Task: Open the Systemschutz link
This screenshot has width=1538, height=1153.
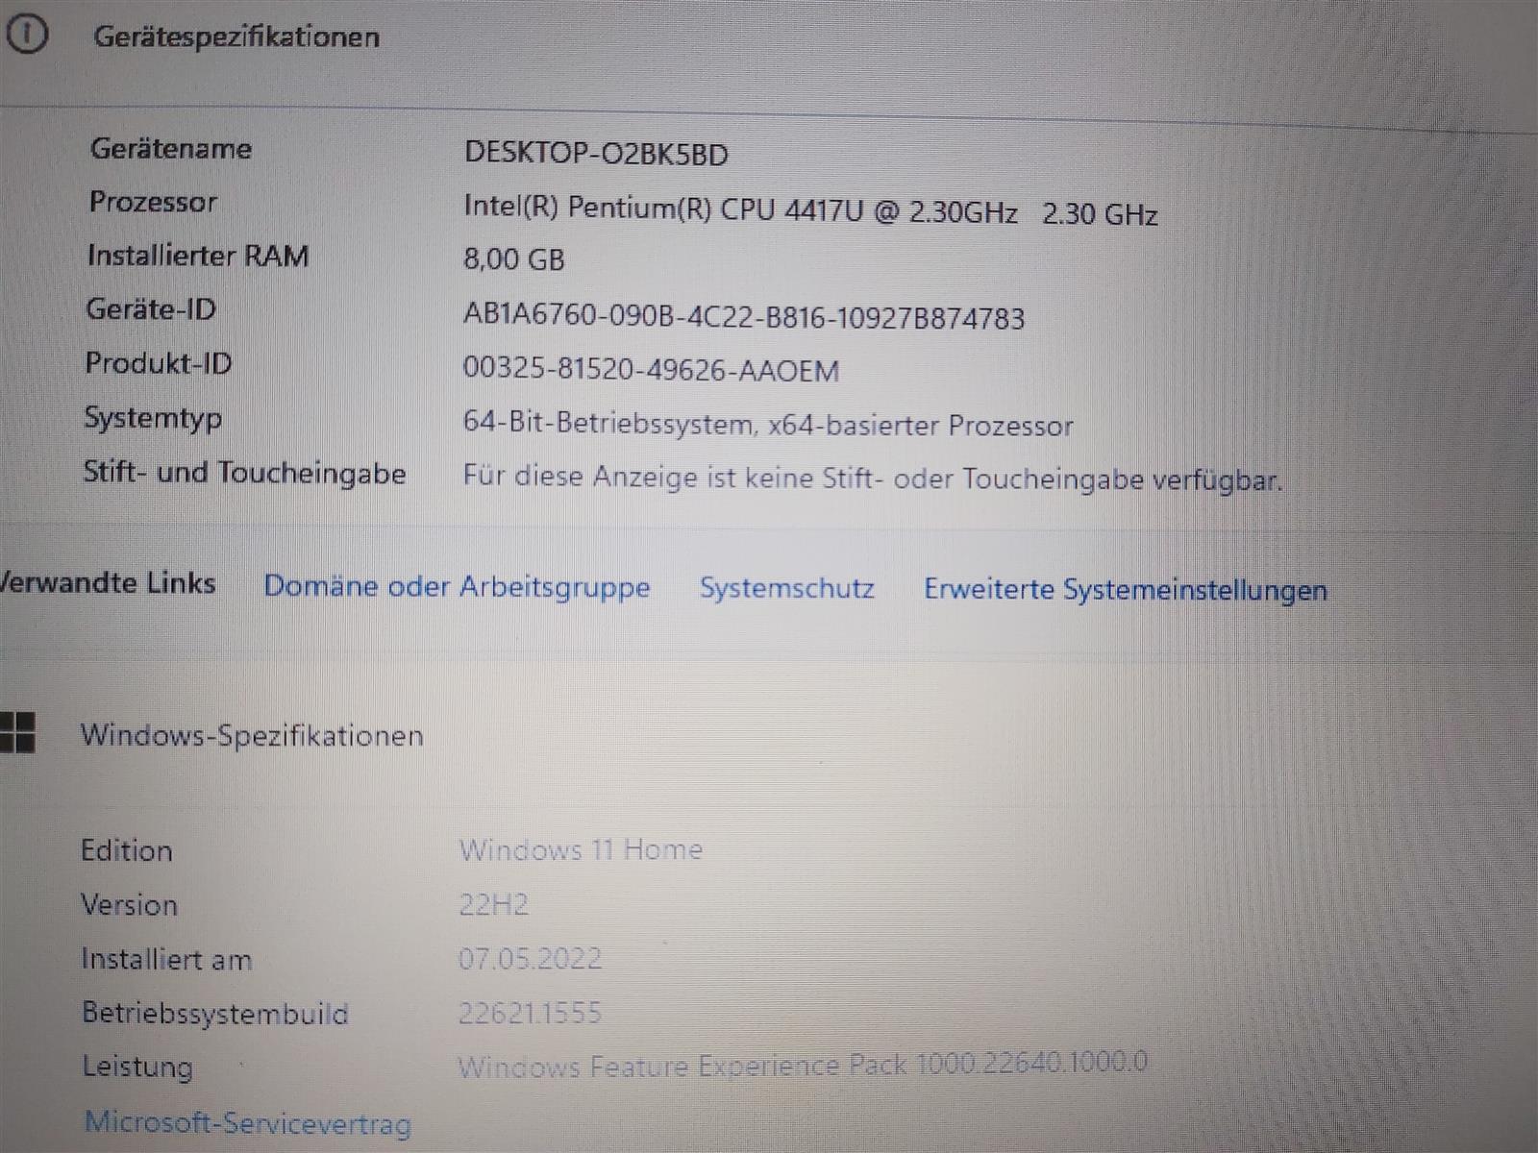Action: [786, 588]
